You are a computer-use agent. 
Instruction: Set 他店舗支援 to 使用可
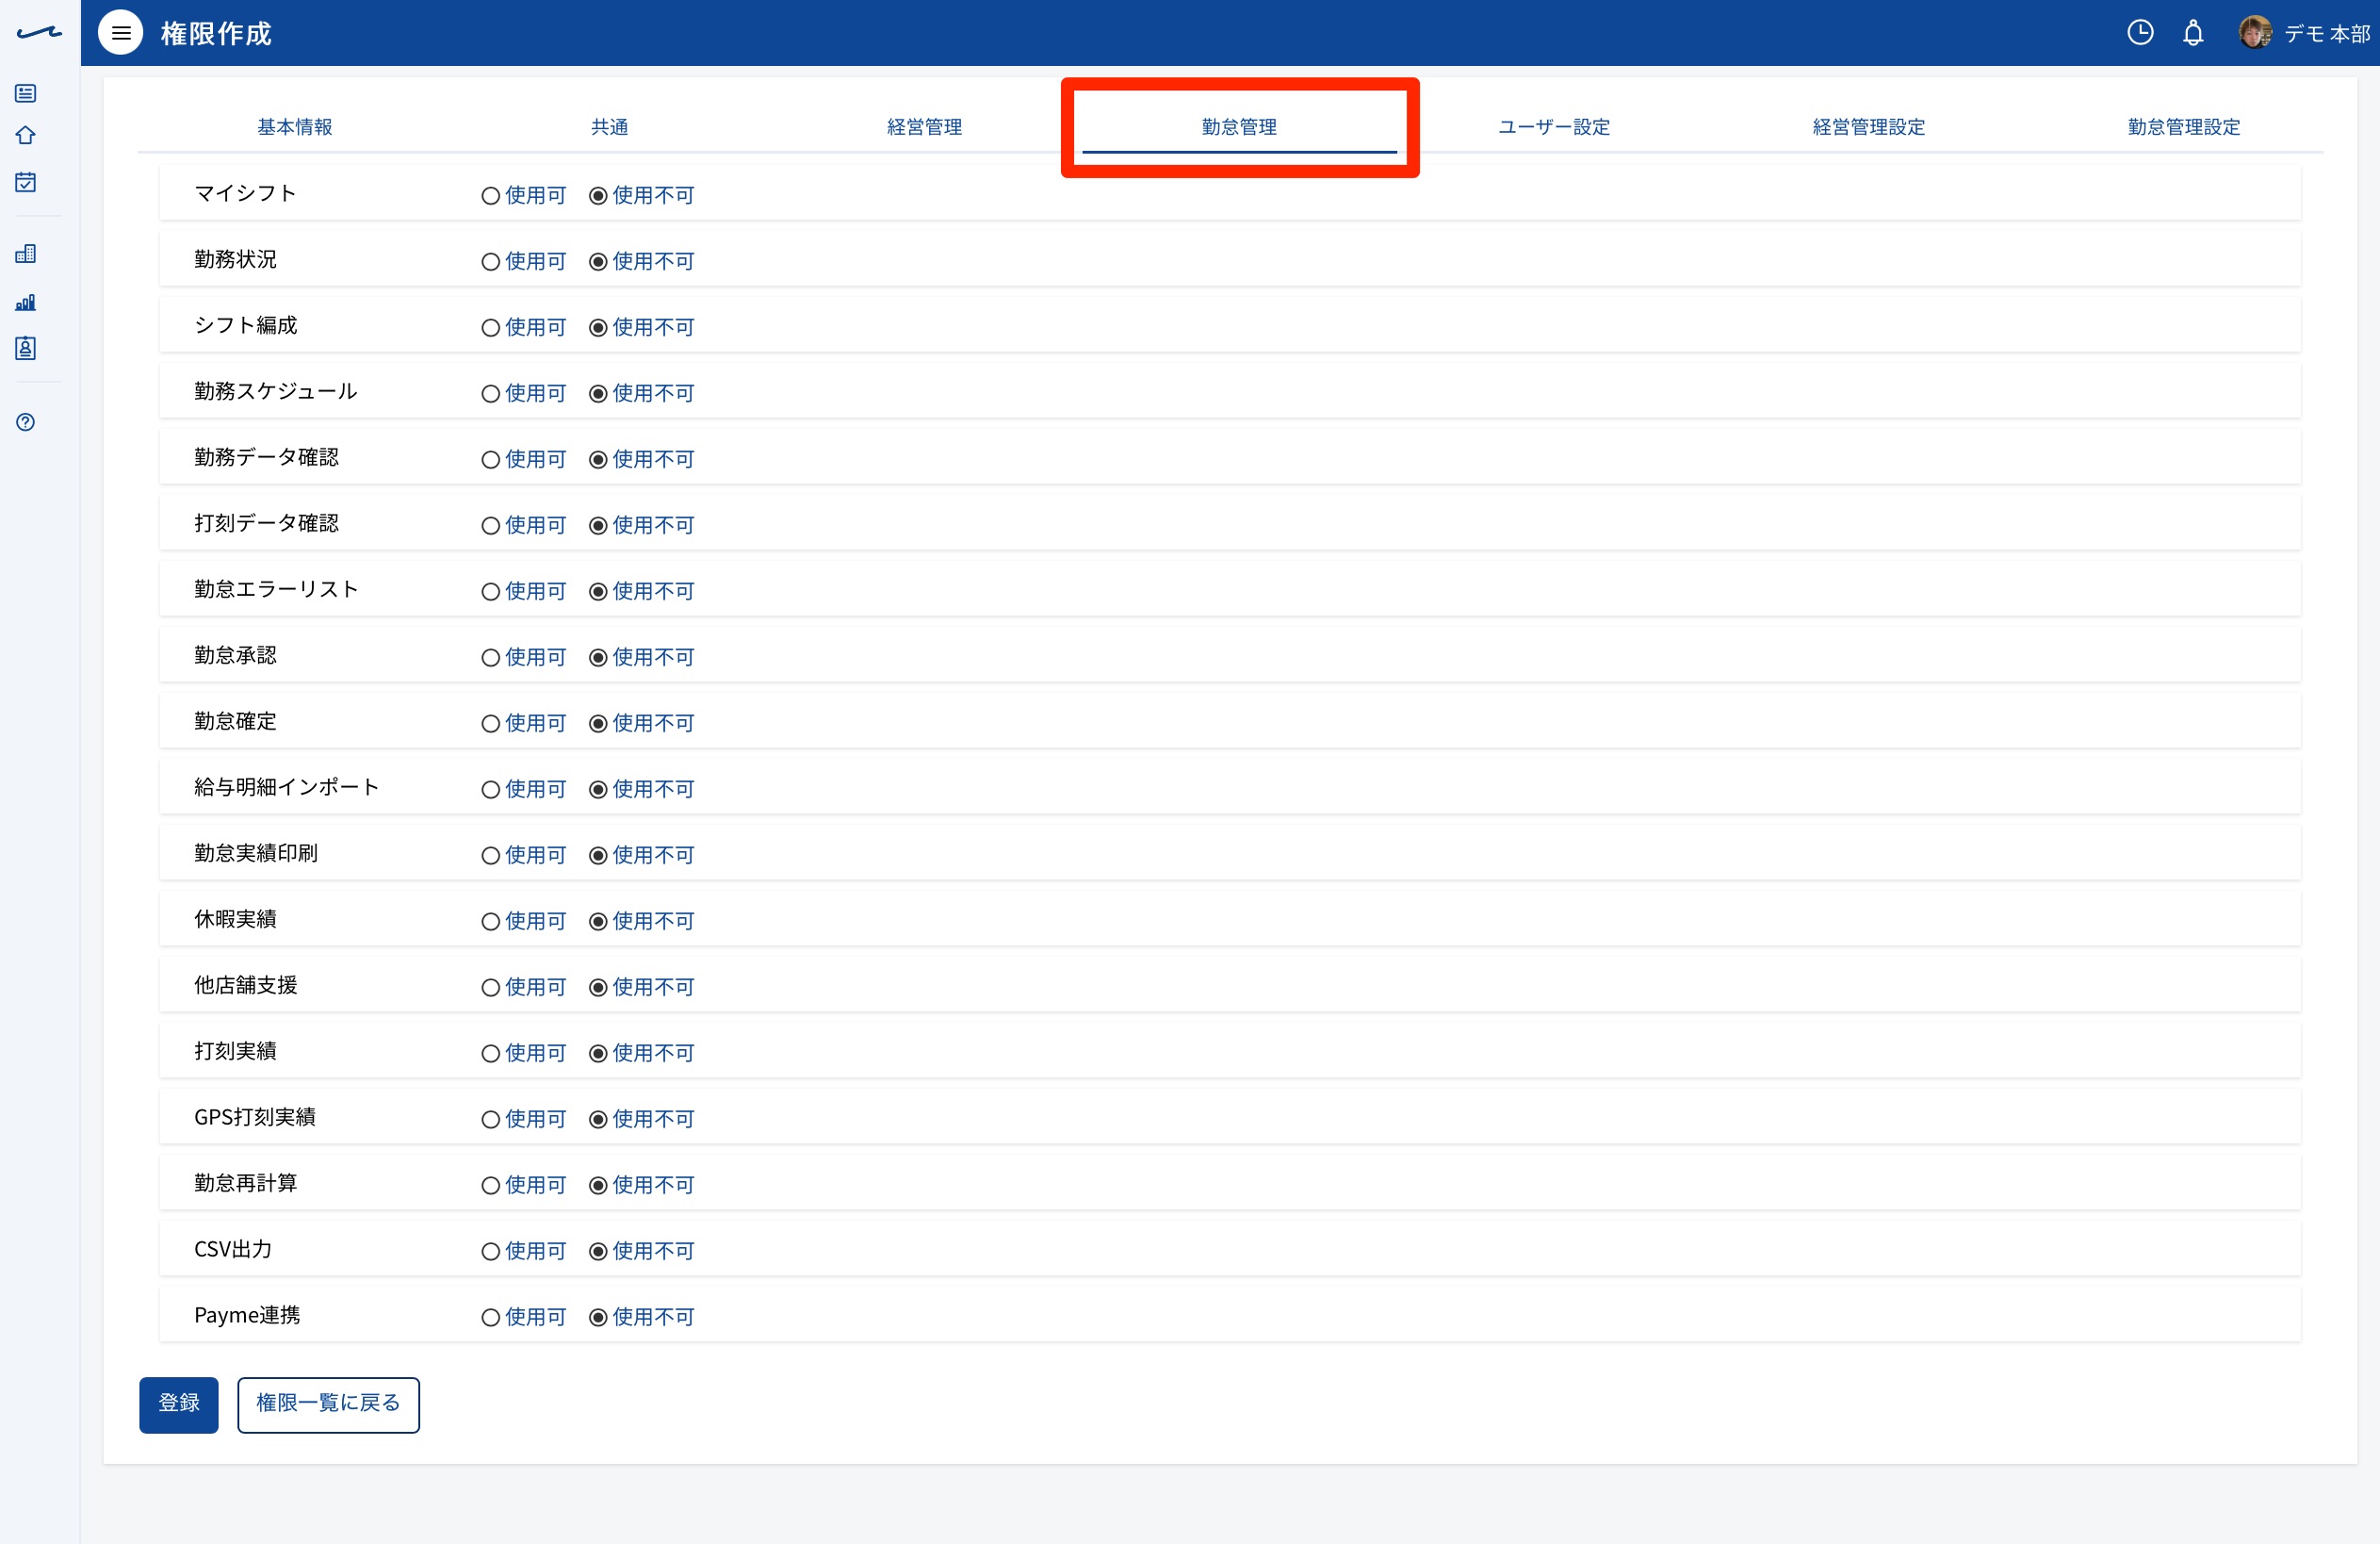491,989
